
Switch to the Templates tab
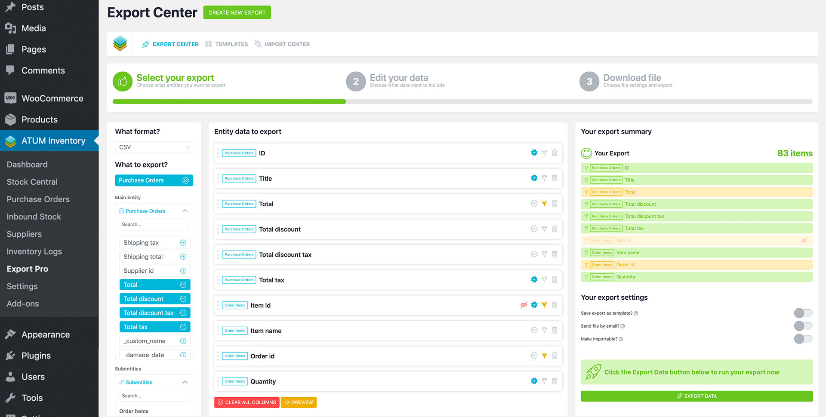(x=226, y=44)
